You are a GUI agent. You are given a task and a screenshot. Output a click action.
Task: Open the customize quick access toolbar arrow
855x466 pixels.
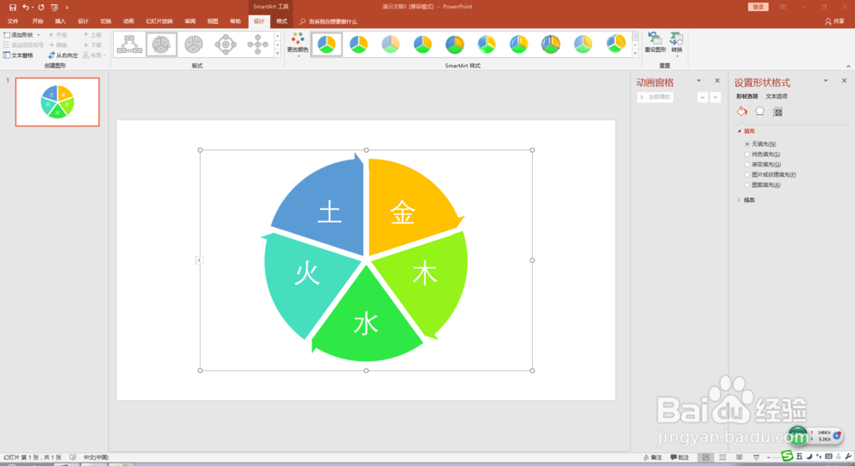(67, 7)
